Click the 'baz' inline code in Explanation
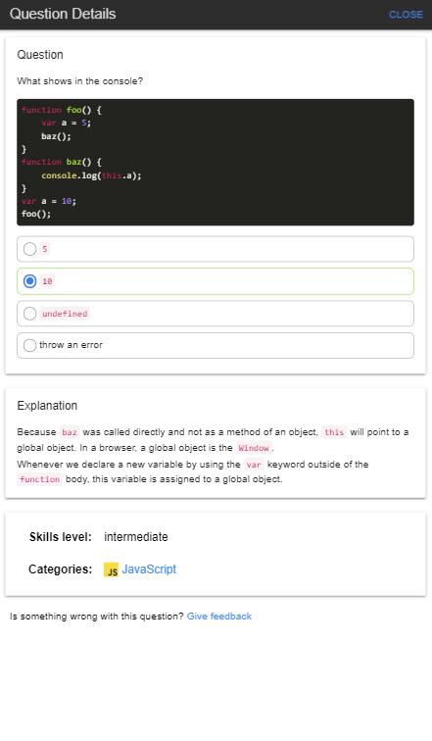 click(70, 432)
